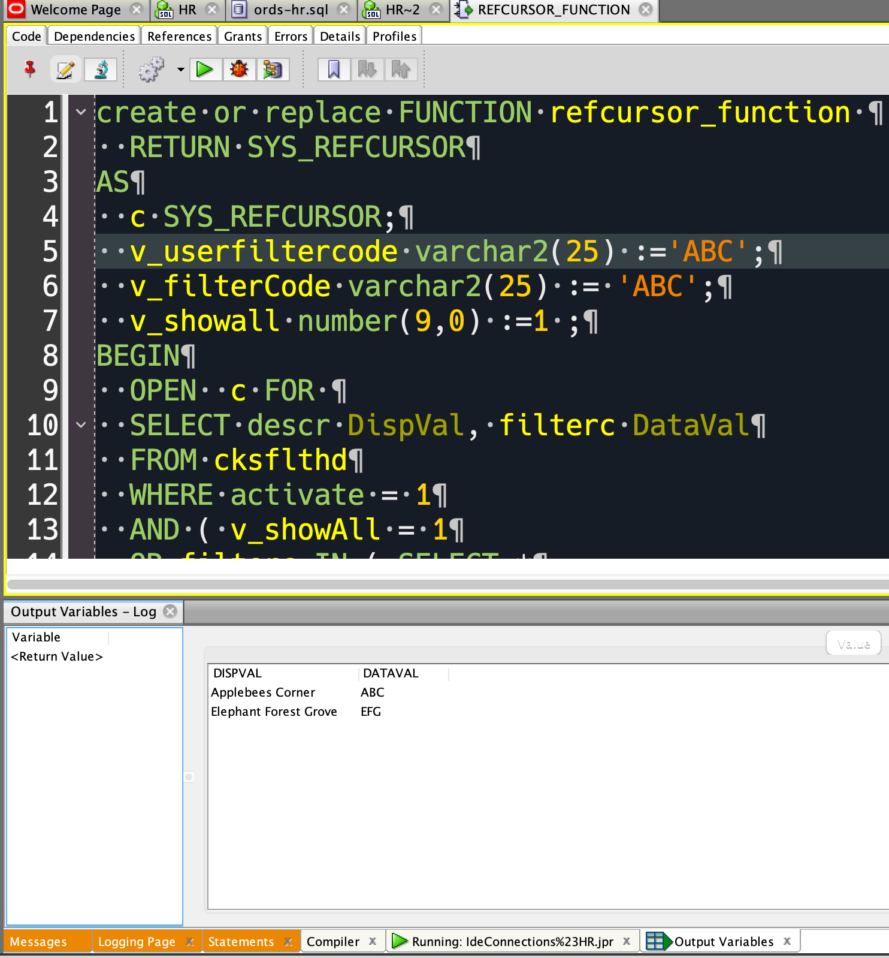
Task: Open the Details sub-tab
Action: (x=340, y=36)
